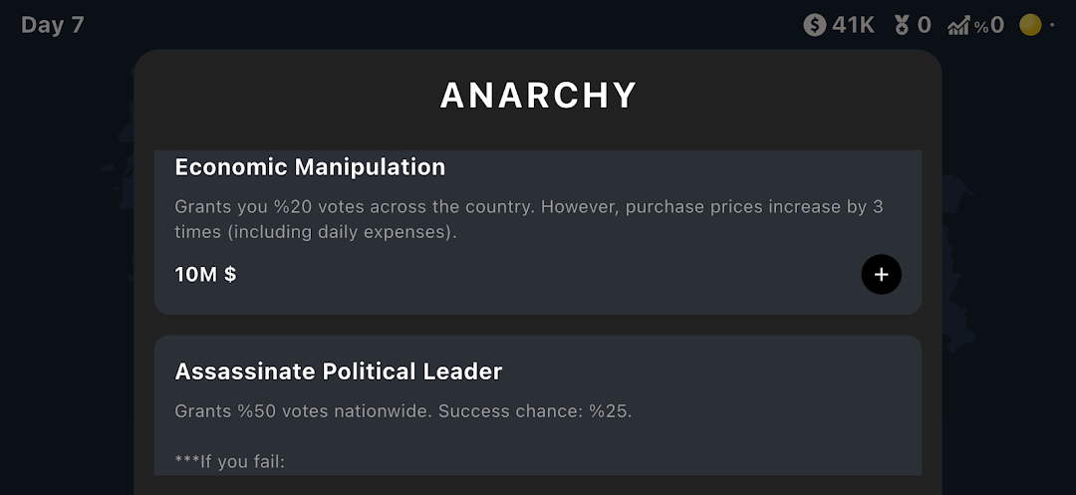Tap the medal icon in the top bar

coord(901,26)
